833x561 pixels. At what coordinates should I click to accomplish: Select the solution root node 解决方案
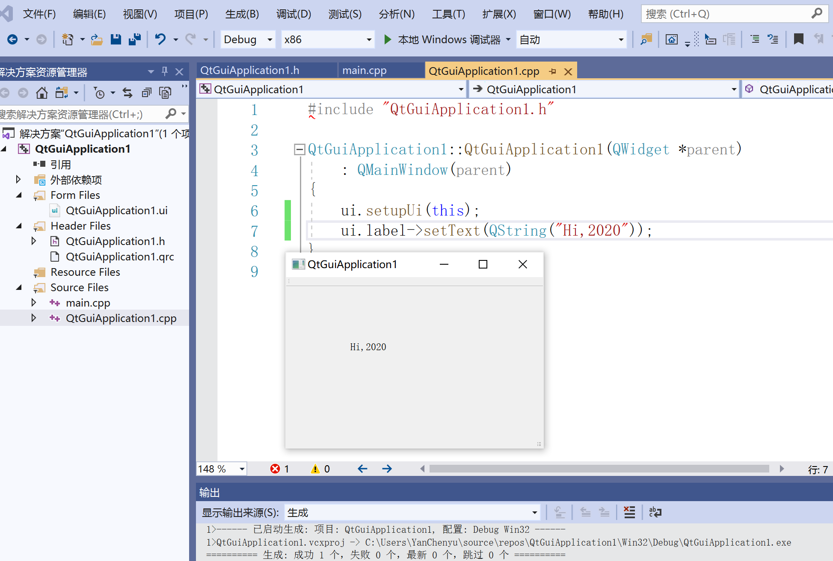point(104,133)
